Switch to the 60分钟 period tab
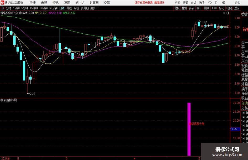Viewport: 248px width, 160px height. [x=53, y=8]
